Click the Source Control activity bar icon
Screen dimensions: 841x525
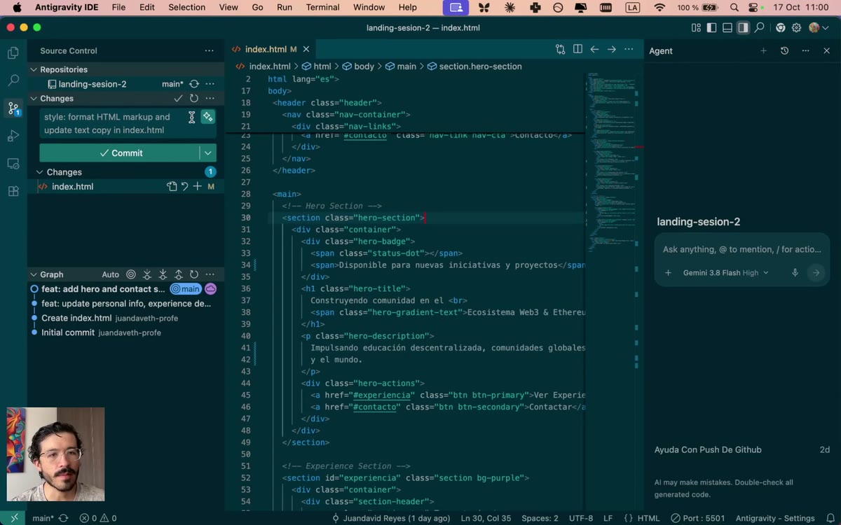pyautogui.click(x=13, y=108)
